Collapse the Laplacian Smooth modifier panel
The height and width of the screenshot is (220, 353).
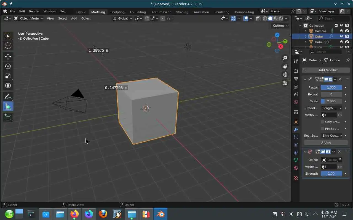click(305, 79)
